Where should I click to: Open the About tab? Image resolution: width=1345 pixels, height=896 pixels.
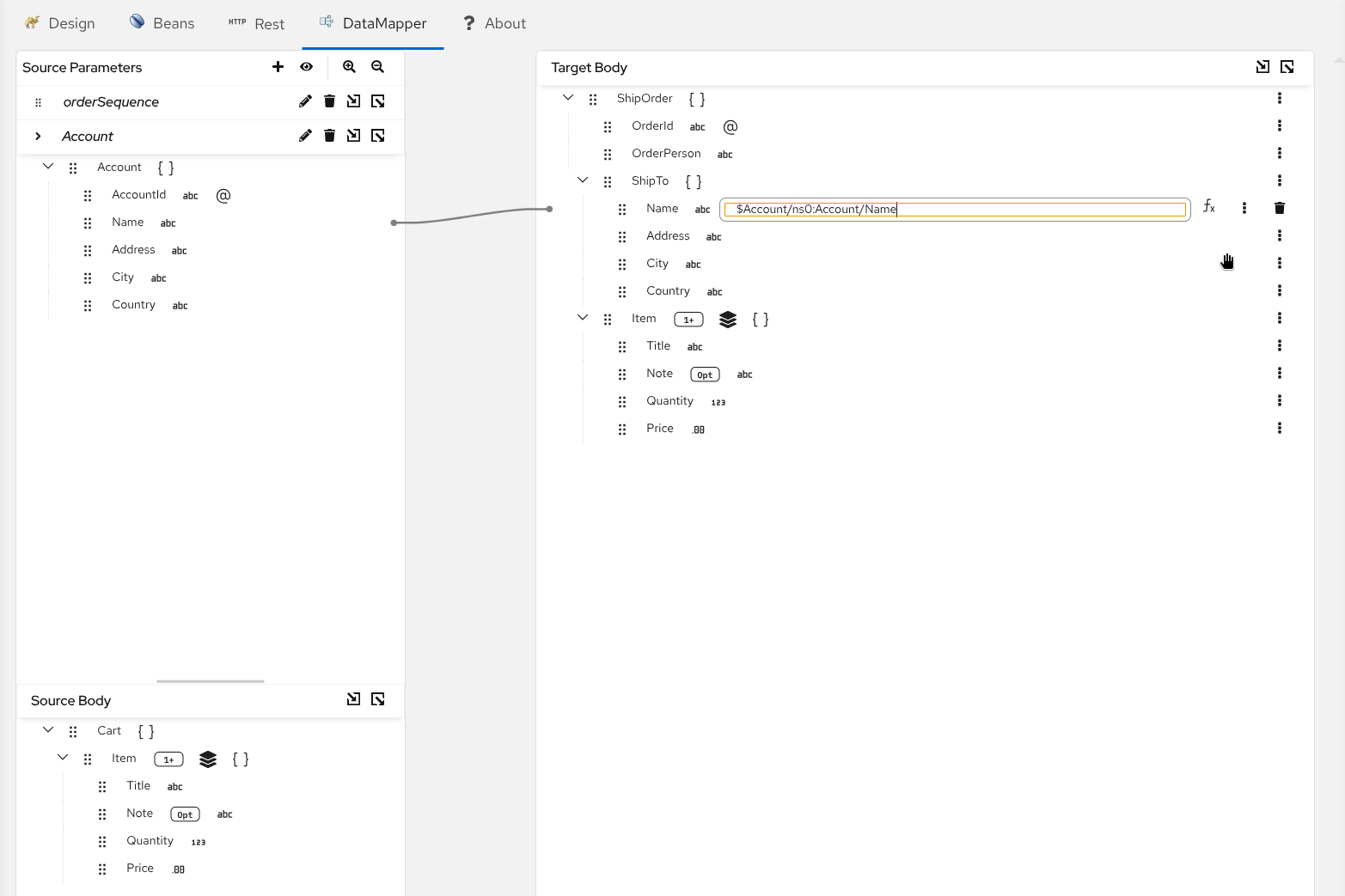[494, 23]
